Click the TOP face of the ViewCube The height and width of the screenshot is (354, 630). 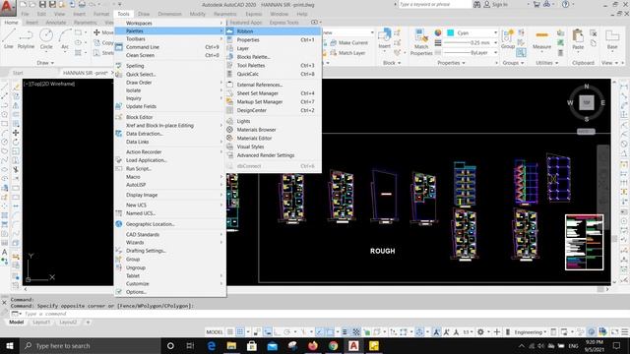(x=587, y=102)
